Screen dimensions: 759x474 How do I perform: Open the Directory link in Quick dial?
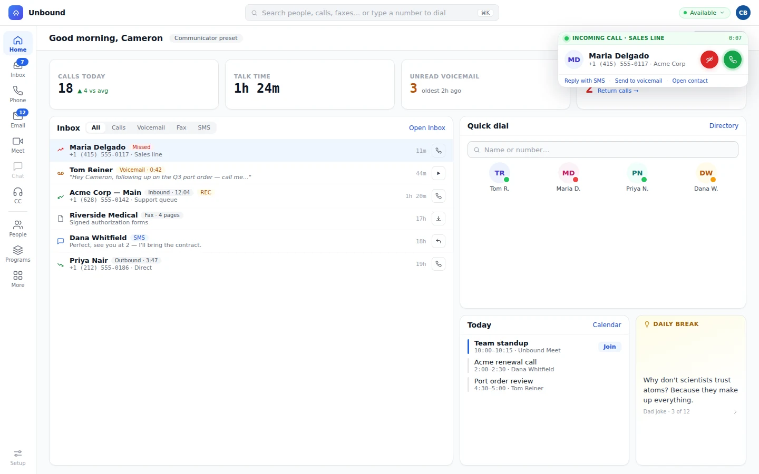pyautogui.click(x=724, y=126)
